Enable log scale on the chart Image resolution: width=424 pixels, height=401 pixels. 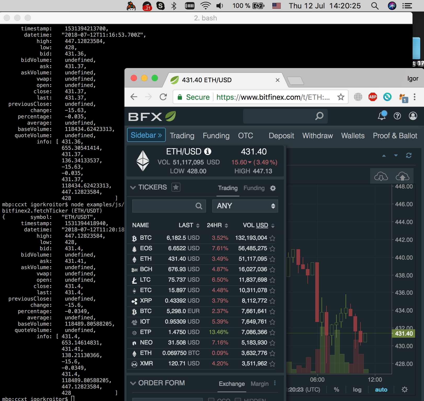click(357, 389)
